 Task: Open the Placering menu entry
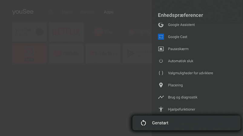click(x=175, y=85)
